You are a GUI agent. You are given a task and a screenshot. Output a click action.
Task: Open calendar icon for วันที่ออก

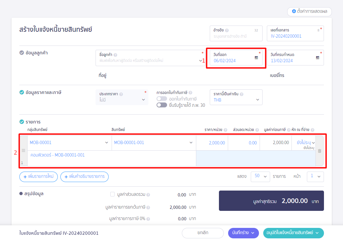click(x=256, y=58)
